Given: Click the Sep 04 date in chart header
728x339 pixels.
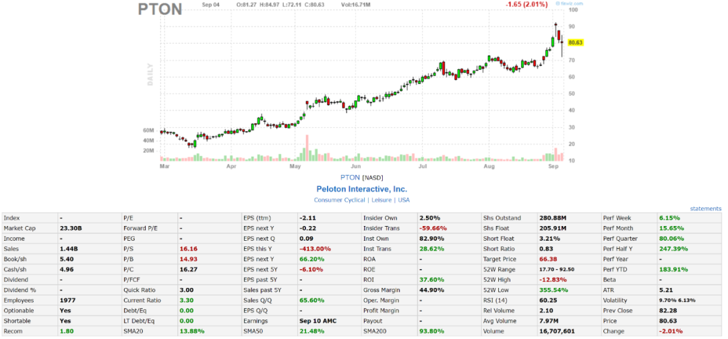Looking at the screenshot, I should click(x=211, y=5).
